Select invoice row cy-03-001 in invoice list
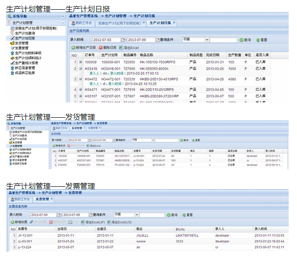The height and width of the screenshot is (267, 297). pyautogui.click(x=149, y=242)
